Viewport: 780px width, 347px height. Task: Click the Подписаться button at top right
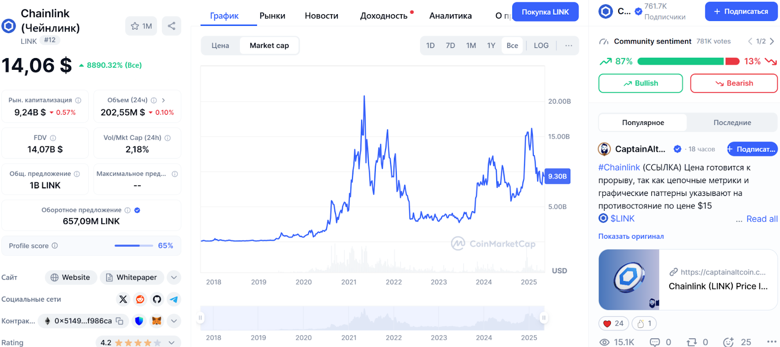point(741,11)
